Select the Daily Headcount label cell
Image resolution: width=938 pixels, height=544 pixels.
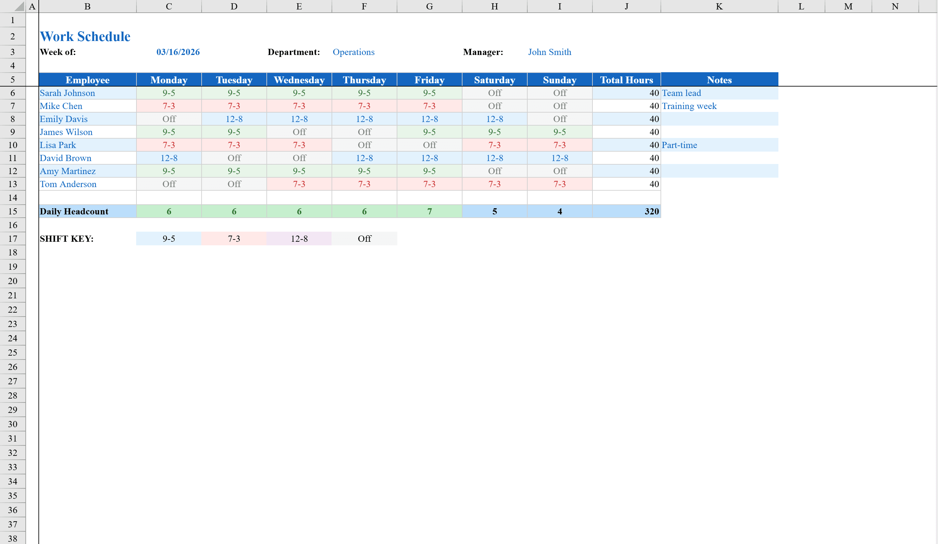[x=74, y=211]
